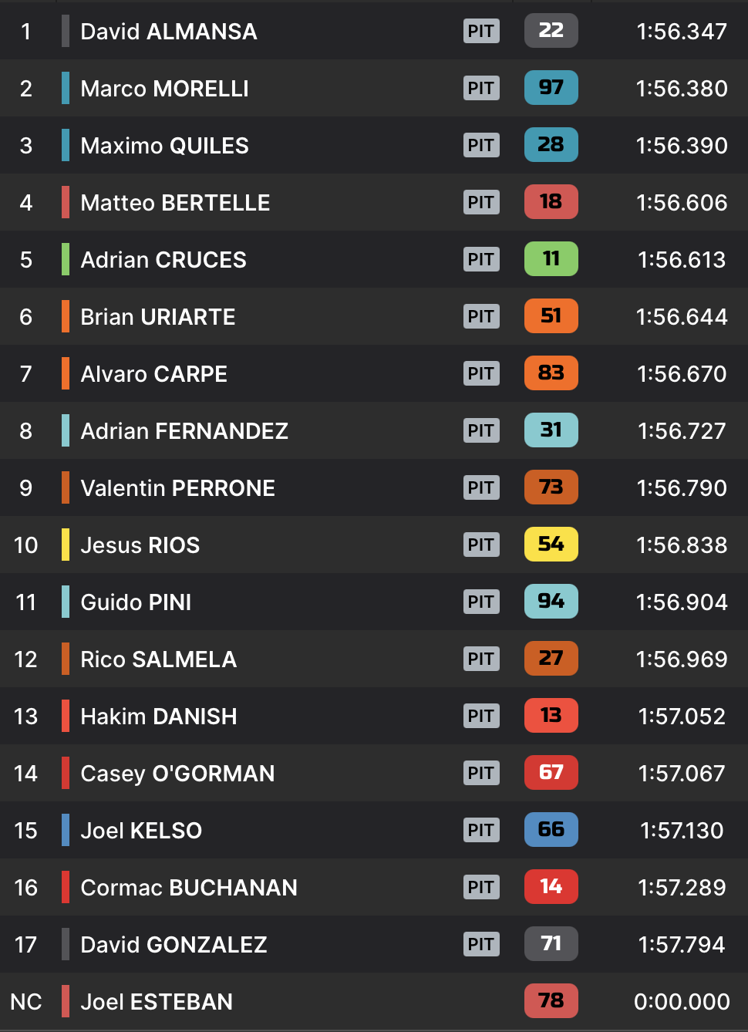Click the green number 11 badge
The image size is (748, 1032).
point(551,259)
